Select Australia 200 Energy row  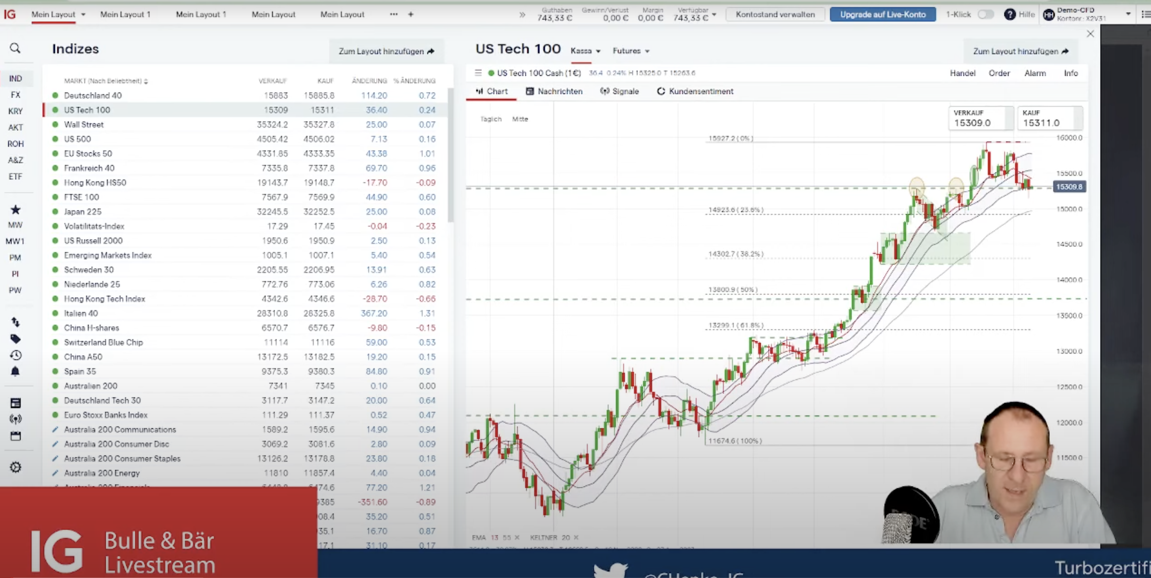click(245, 473)
